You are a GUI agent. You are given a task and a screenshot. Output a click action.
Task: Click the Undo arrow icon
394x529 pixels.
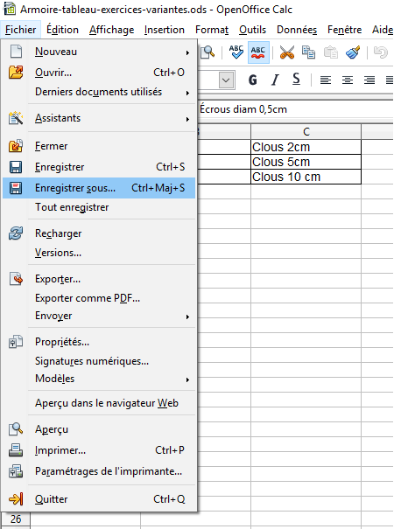pyautogui.click(x=381, y=52)
